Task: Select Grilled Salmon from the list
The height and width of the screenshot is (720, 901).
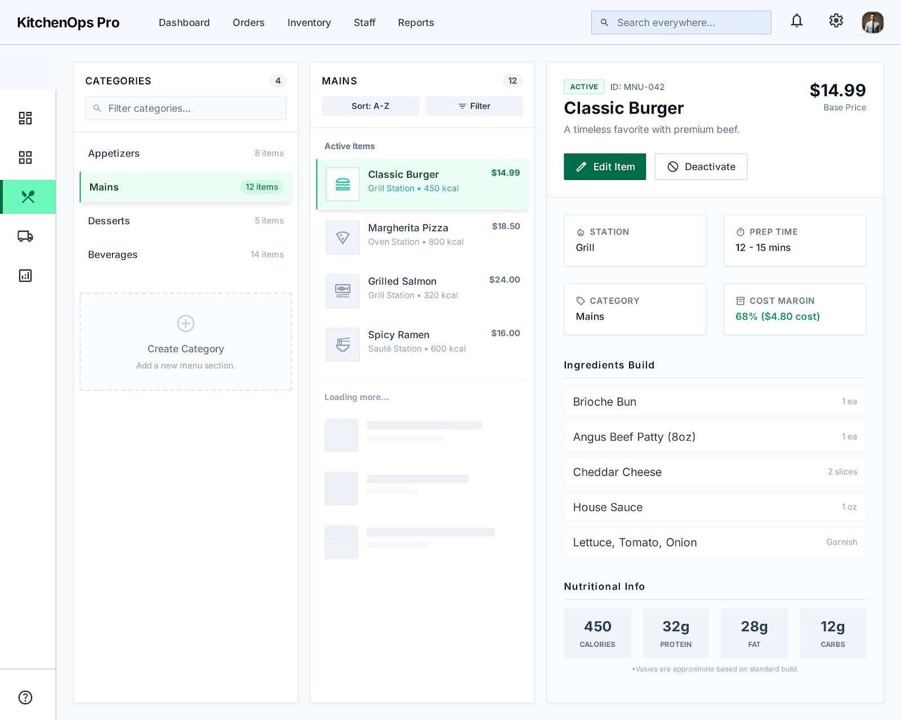Action: click(x=422, y=288)
